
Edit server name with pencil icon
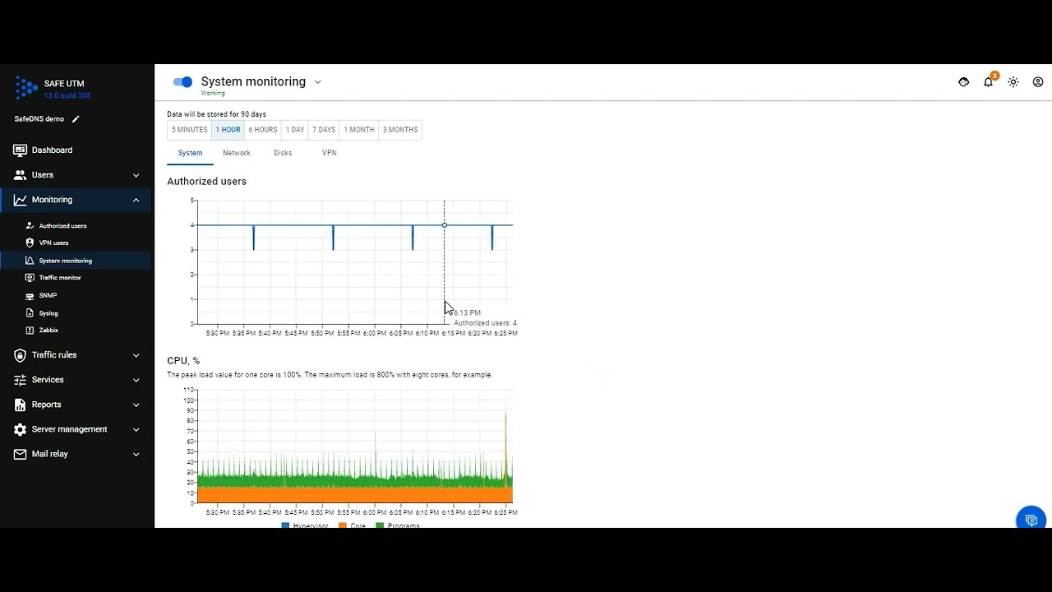[76, 119]
